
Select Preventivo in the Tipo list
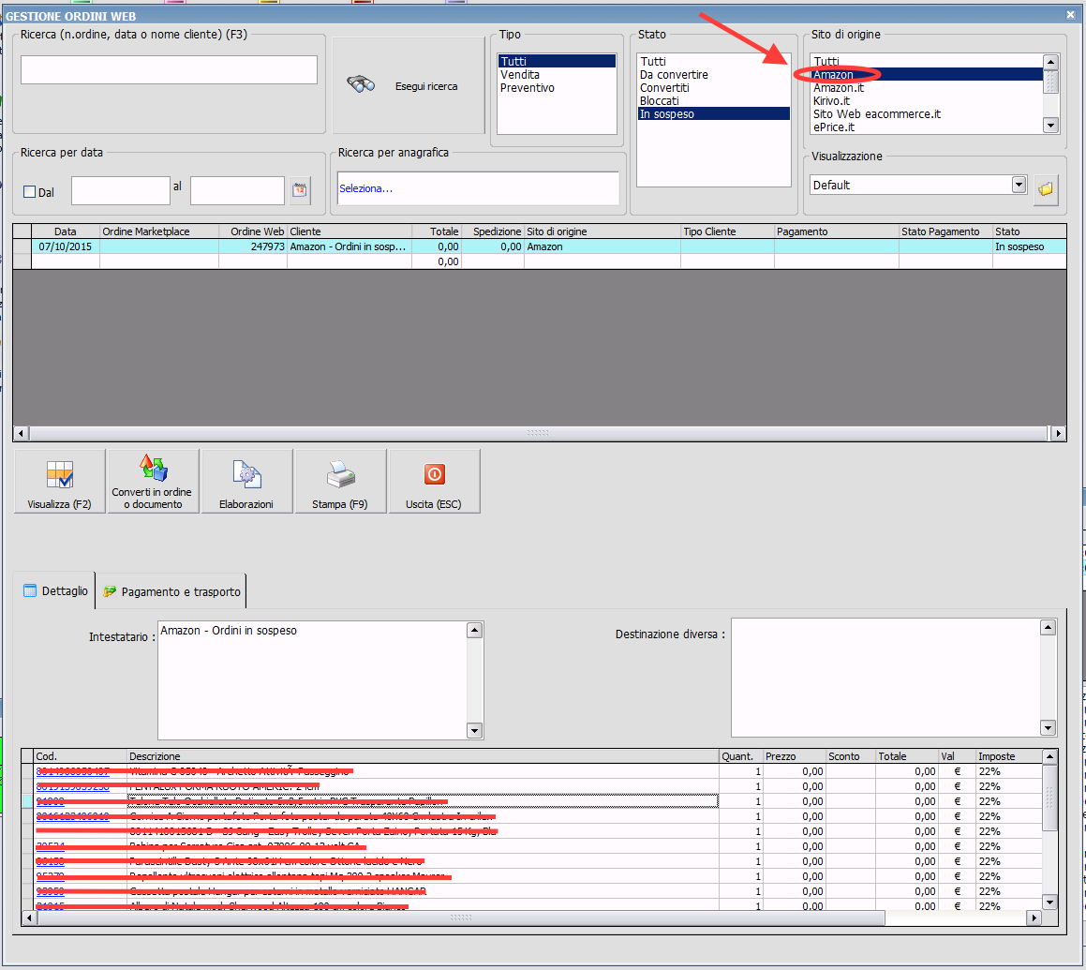tap(527, 88)
